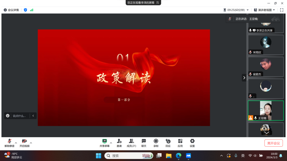Screen dimensions: 287x161
Task: Open Microsoft Edge from taskbar
Action: [x=179, y=156]
